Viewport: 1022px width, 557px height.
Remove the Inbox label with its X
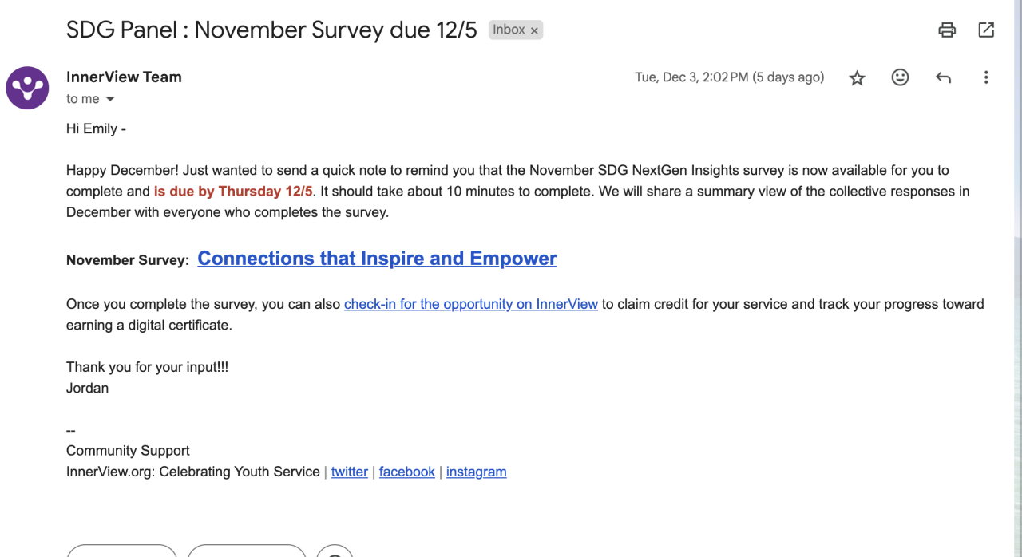click(535, 30)
